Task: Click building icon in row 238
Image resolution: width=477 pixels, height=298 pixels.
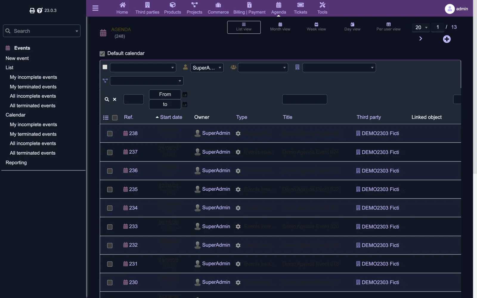Action: pos(358,134)
